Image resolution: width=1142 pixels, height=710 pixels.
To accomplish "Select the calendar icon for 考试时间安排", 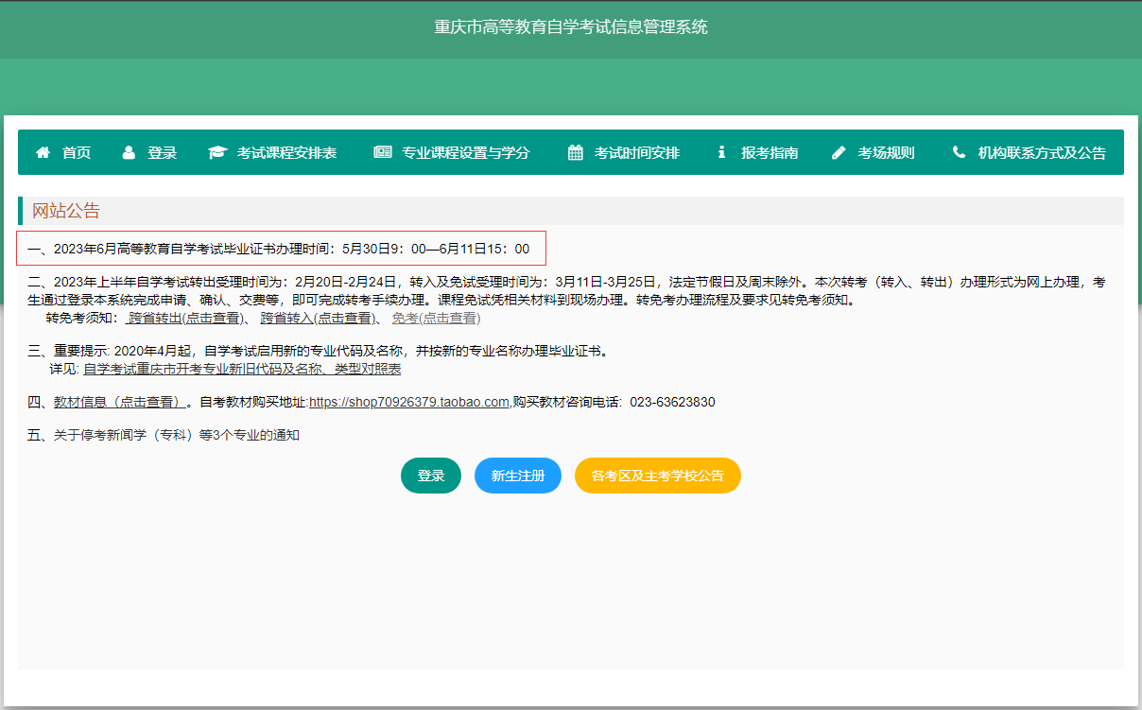I will 575,152.
